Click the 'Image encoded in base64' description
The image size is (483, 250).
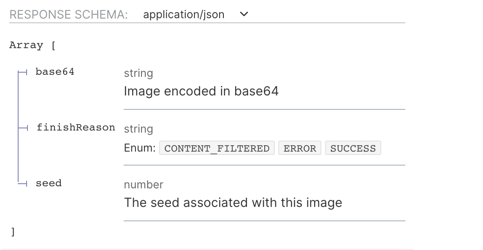201,91
